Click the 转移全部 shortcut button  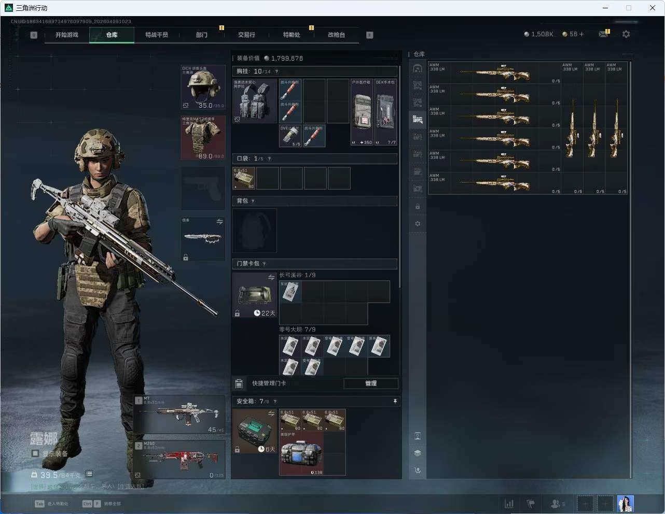click(x=102, y=504)
